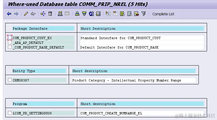The image size is (217, 120).
Task: Click the list icon with red bar
Action: coord(137,14)
